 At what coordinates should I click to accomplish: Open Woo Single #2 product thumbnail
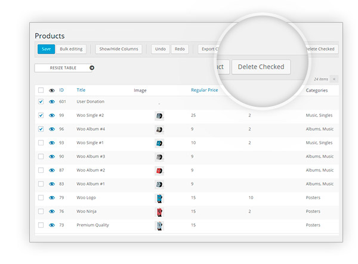159,116
